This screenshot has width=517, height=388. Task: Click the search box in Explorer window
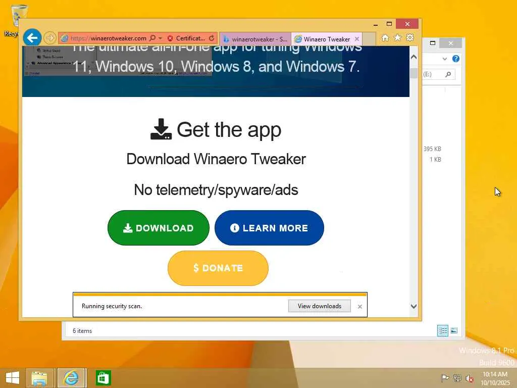tap(439, 75)
